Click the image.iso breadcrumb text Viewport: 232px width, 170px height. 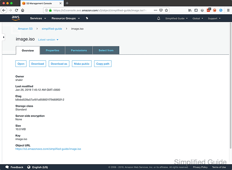(77, 29)
